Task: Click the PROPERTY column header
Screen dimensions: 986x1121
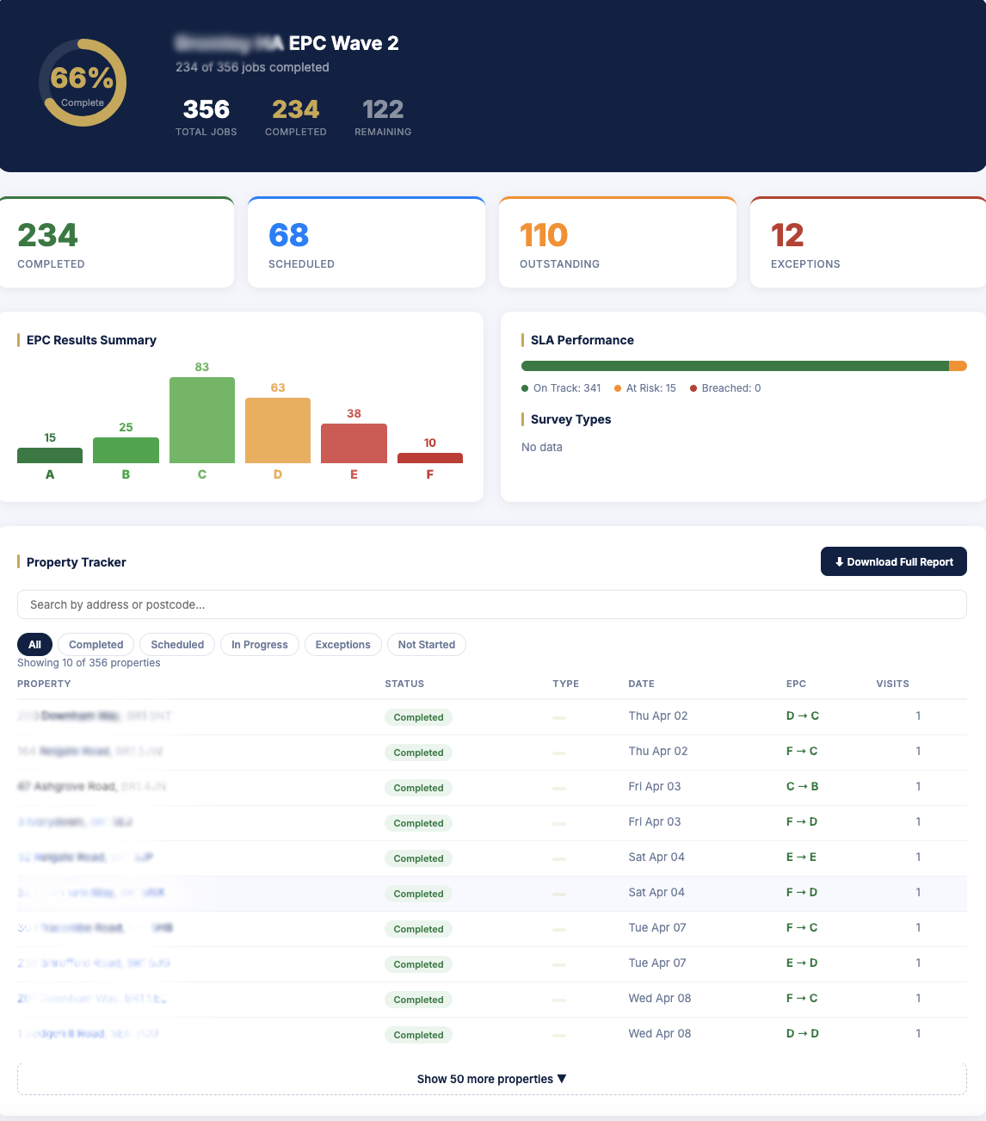Action: click(44, 684)
